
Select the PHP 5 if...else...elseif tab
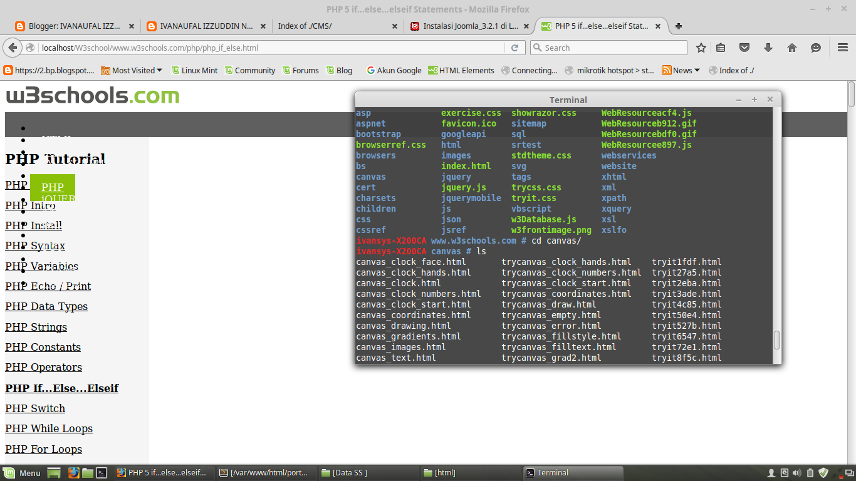click(x=602, y=26)
